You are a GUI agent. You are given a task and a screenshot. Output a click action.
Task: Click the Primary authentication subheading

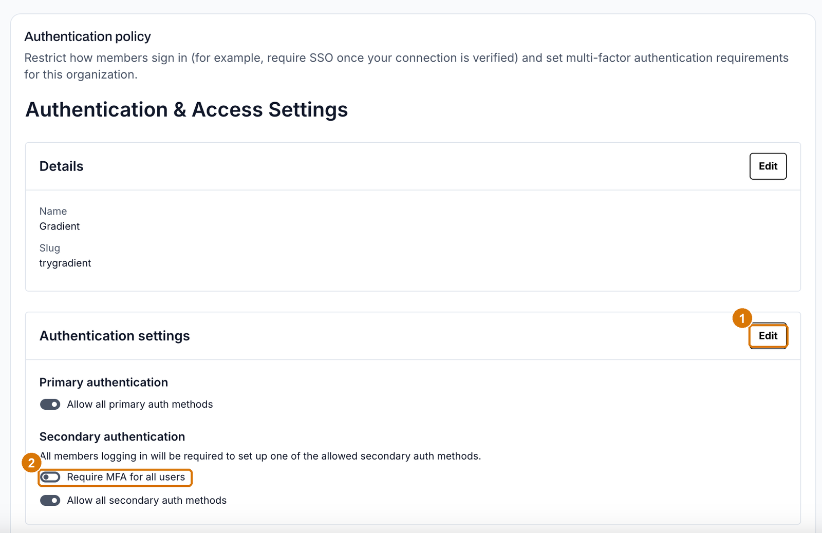[104, 383]
